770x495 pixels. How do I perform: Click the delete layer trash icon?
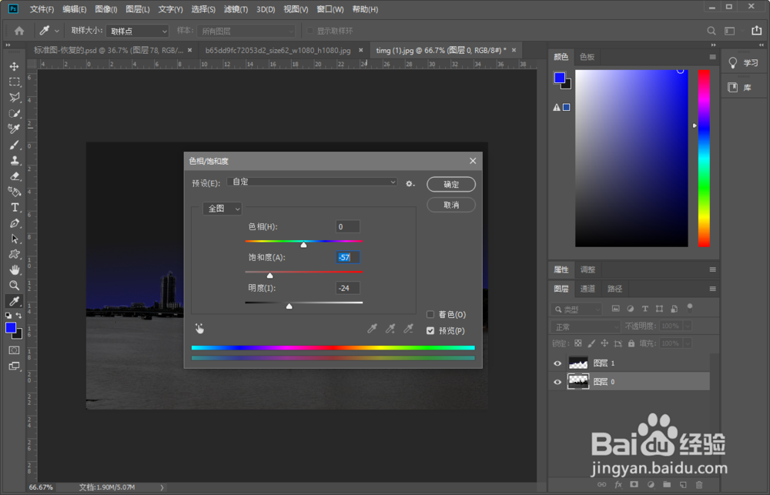tap(699, 485)
